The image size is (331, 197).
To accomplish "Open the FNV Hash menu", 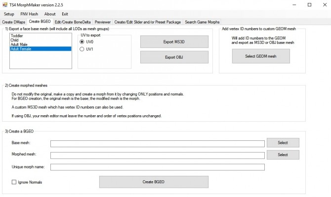I will click(x=30, y=14).
